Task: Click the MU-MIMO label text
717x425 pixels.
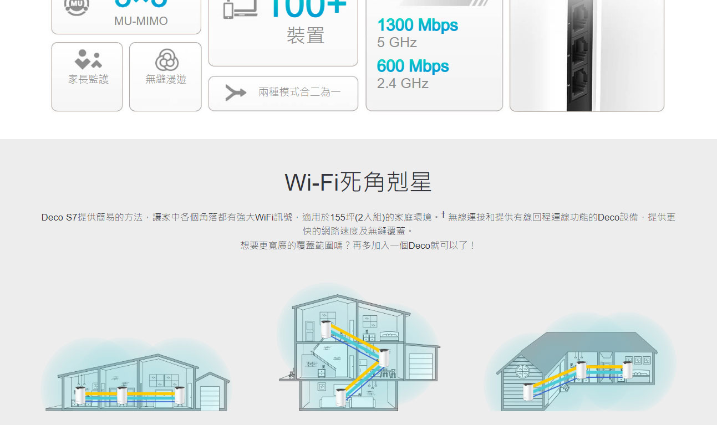Action: point(141,21)
